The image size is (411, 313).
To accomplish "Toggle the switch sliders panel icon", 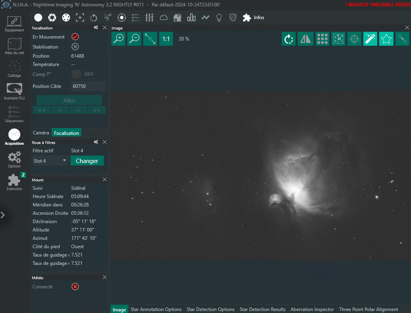I will pos(150,17).
